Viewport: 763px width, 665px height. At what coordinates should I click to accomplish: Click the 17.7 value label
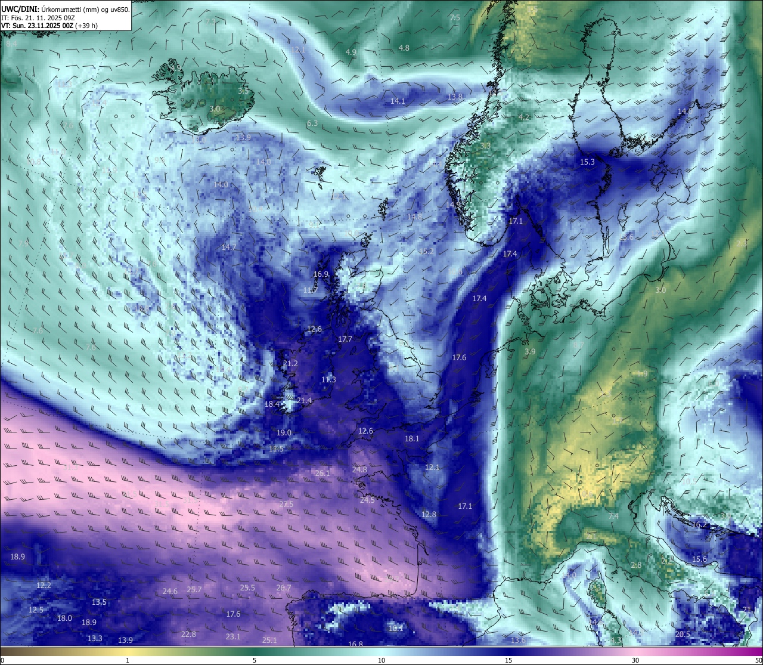pos(345,339)
